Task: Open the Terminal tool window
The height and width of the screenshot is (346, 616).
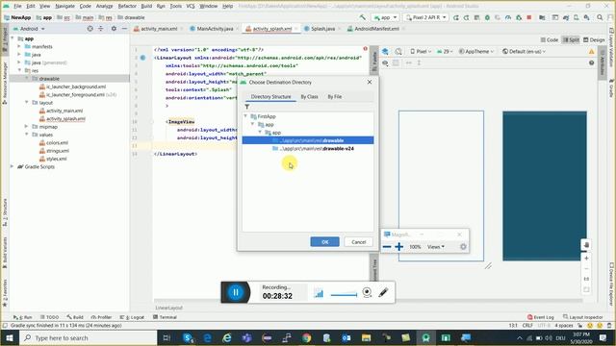Action: pos(165,317)
